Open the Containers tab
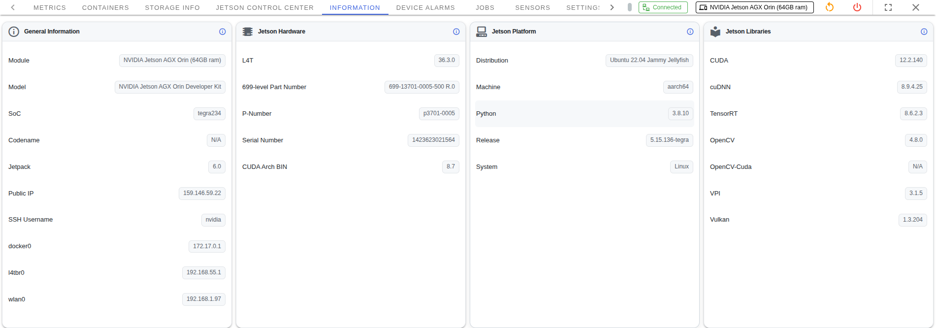The image size is (936, 328). [105, 8]
